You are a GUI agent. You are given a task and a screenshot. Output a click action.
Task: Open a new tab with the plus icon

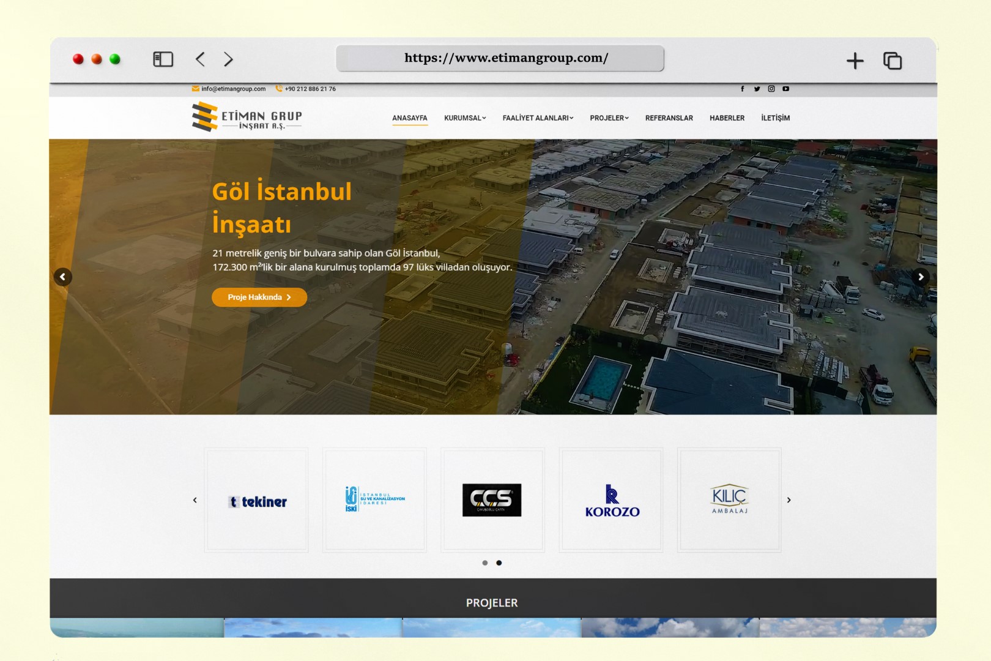tap(855, 61)
